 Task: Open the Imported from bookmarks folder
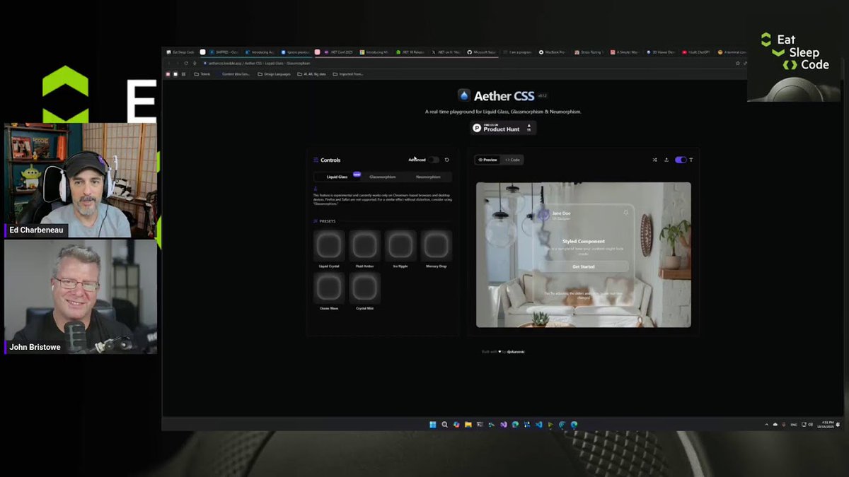(348, 73)
